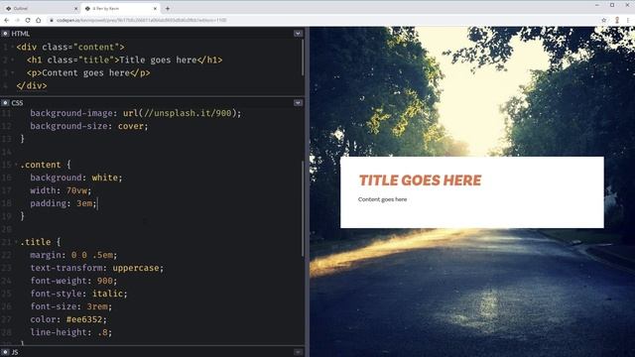The width and height of the screenshot is (635, 357).
Task: Click the JS panel title
Action: [15, 352]
